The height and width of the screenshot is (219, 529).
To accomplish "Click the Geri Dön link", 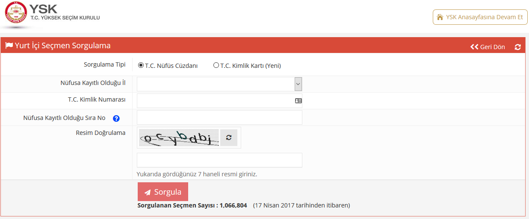I will [488, 47].
